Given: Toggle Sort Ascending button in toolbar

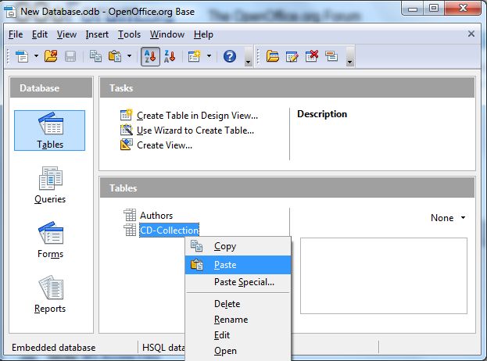Looking at the screenshot, I should click(149, 56).
